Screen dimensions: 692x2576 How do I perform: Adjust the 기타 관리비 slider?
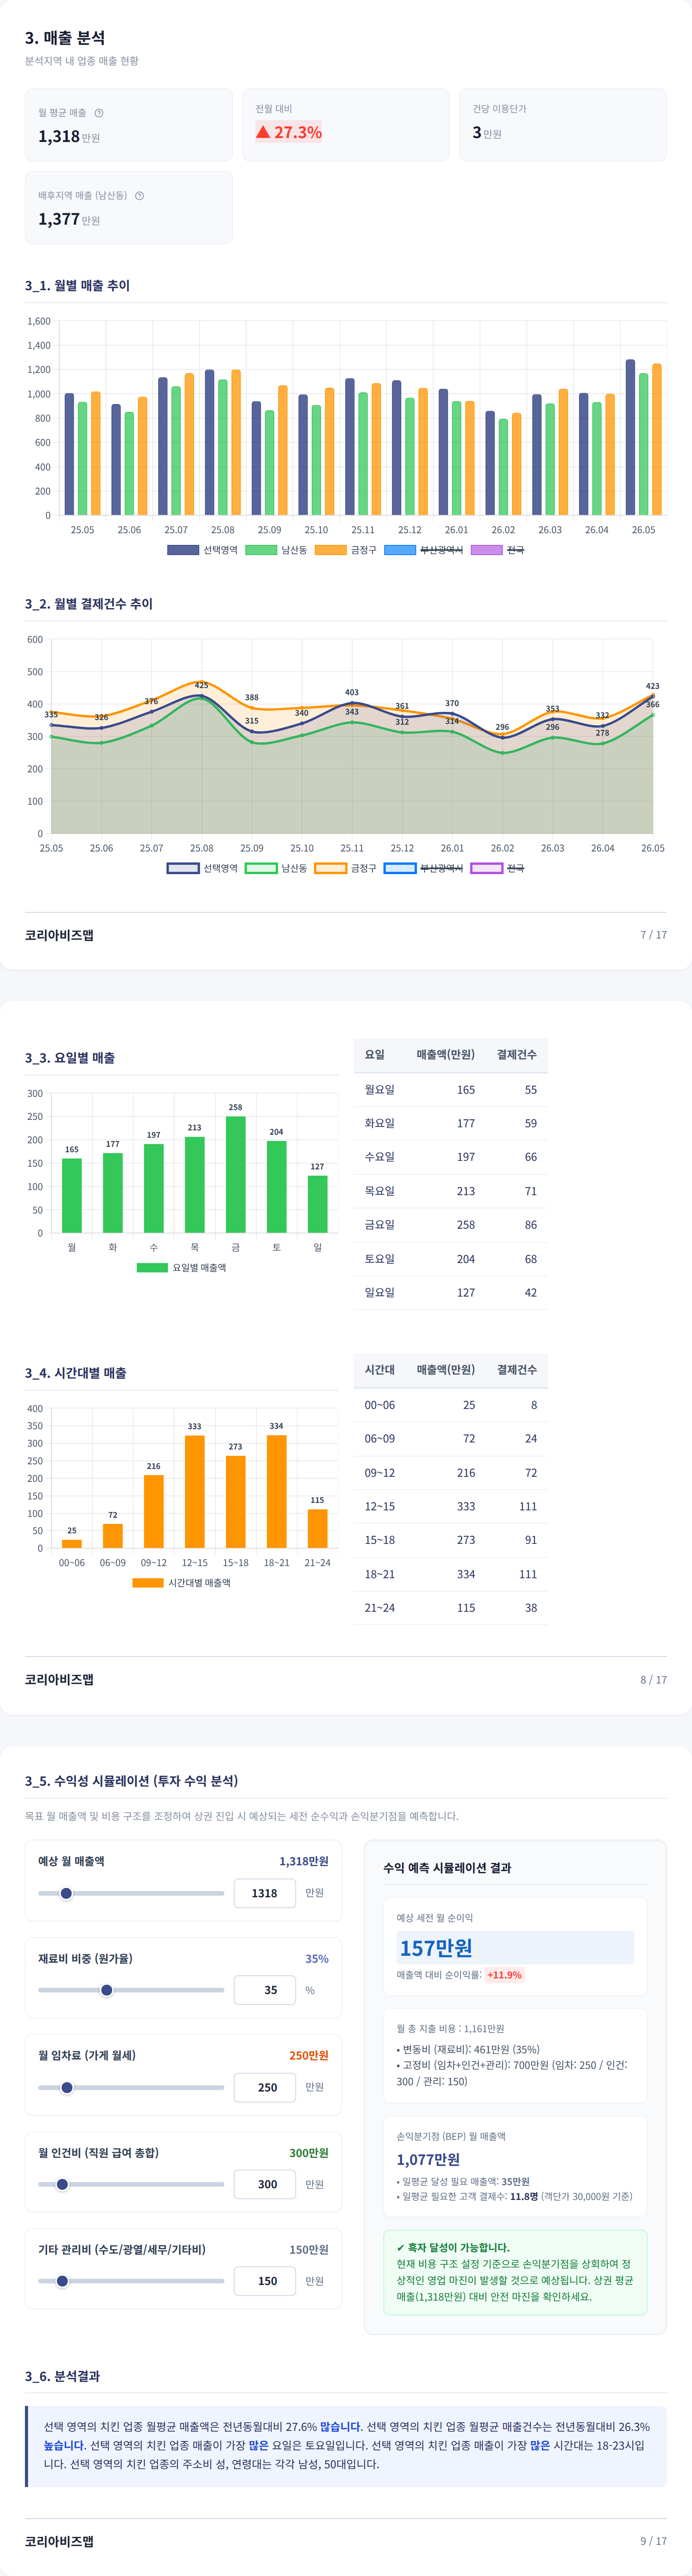(x=131, y=2281)
